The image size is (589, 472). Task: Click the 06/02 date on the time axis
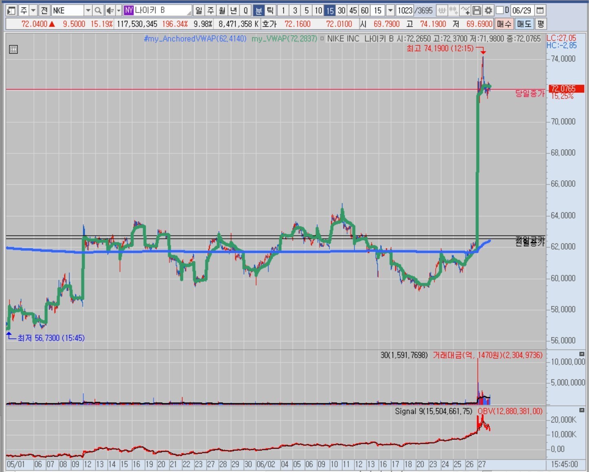(x=266, y=464)
